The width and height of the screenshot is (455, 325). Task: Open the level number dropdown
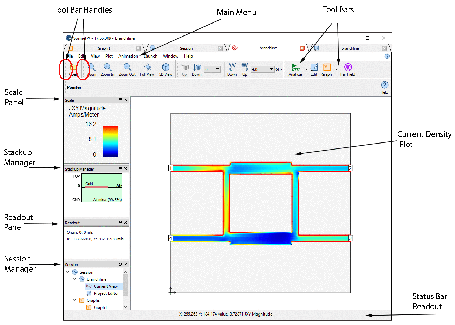(217, 69)
